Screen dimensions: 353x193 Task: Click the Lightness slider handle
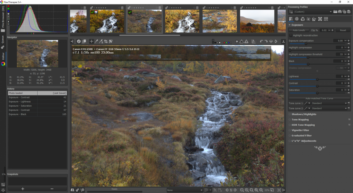click(x=317, y=79)
